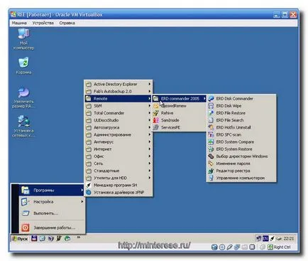Viewport: 308px width, 261px height.
Task: Open ERD File Restore
Action: point(241,113)
